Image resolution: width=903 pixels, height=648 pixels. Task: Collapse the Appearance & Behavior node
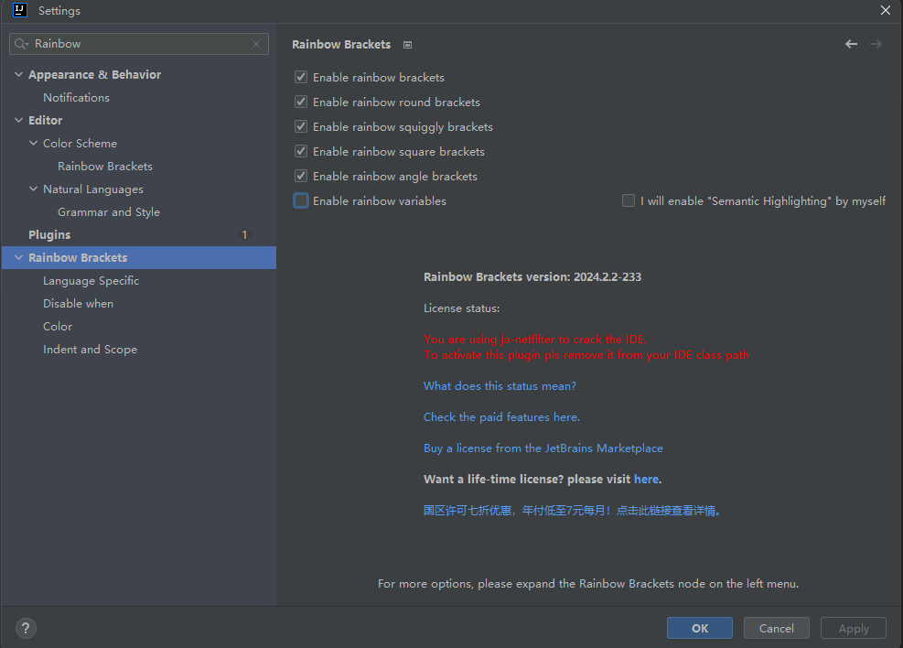[19, 75]
